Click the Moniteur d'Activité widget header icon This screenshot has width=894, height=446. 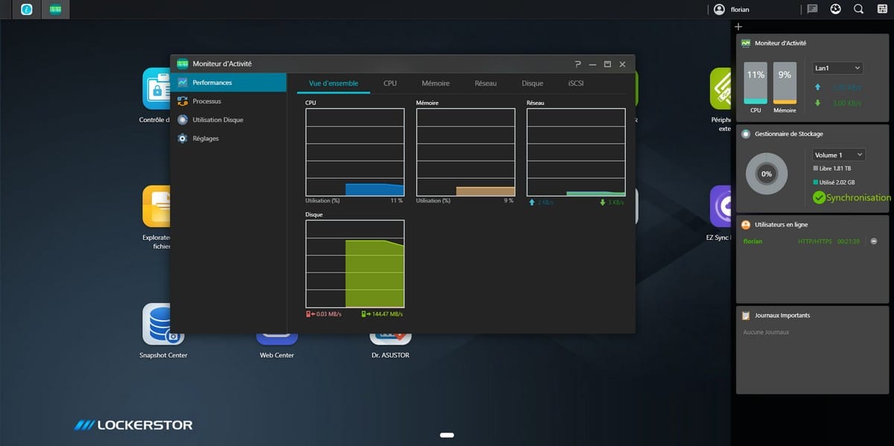[x=746, y=43]
